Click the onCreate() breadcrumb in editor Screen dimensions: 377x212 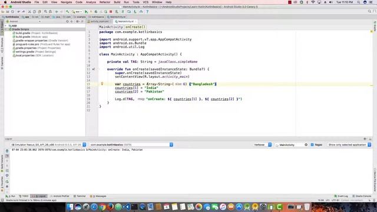click(135, 27)
